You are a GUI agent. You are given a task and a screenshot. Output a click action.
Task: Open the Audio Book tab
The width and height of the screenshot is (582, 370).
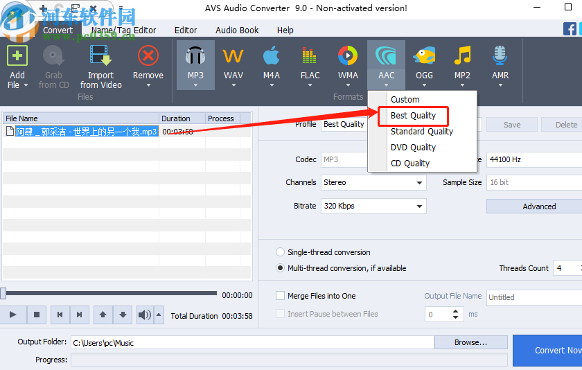point(237,30)
